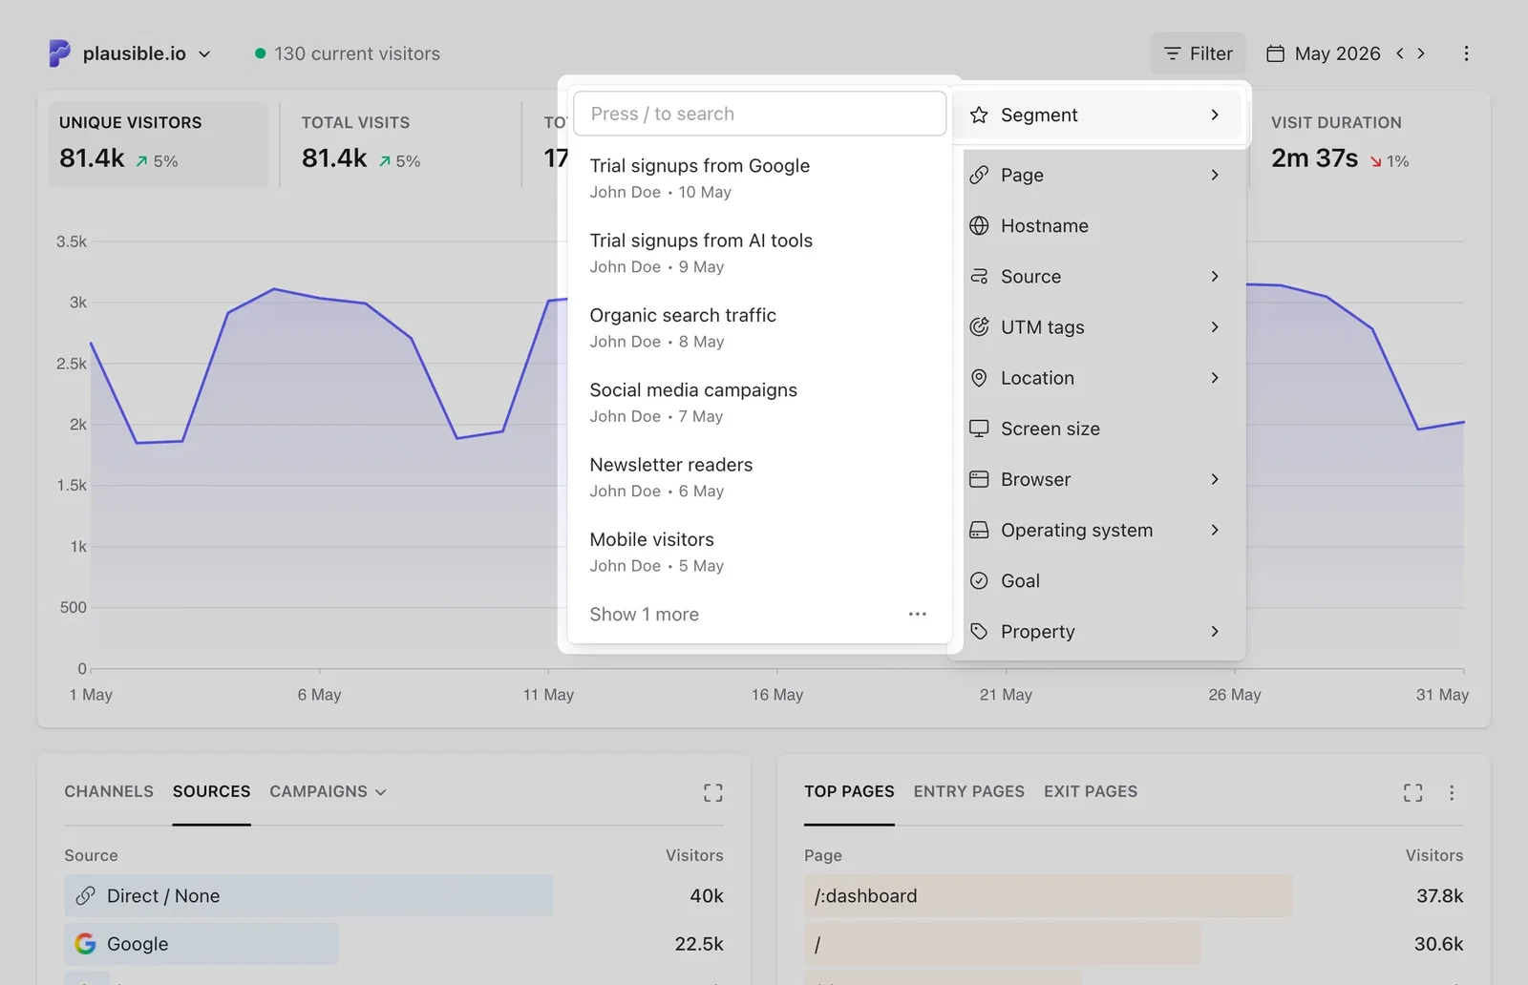Screen dimensions: 1528x985
Task: Click the Location pin icon
Action: click(x=979, y=378)
